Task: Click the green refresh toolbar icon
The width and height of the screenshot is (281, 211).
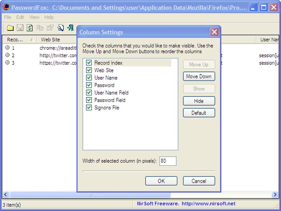Action: [30, 28]
